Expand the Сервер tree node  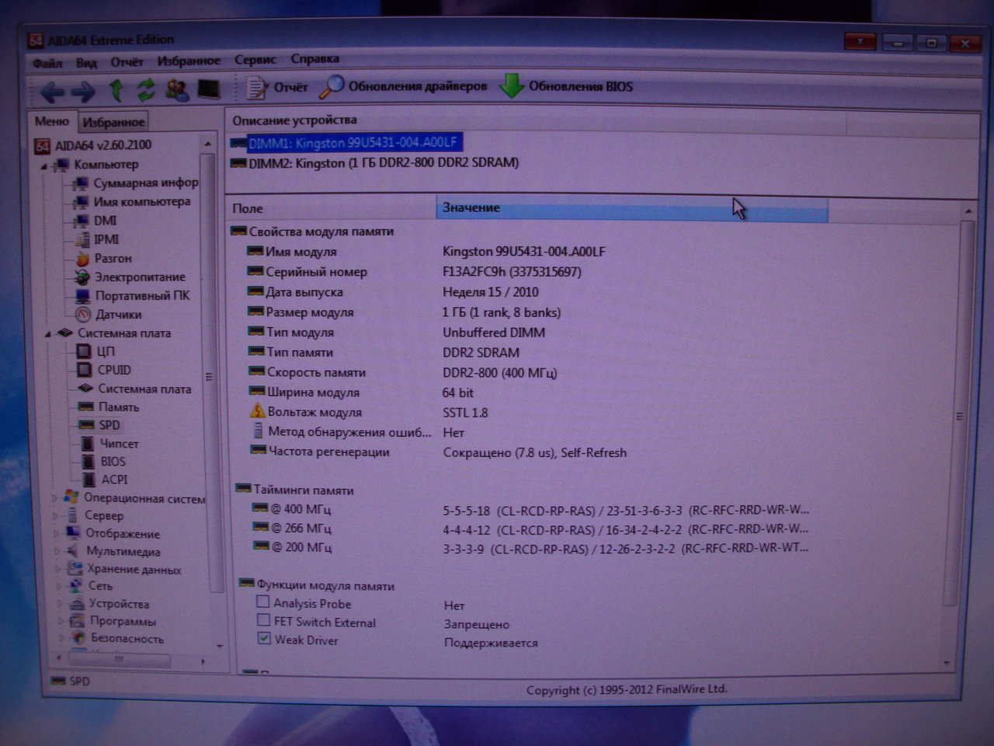(x=56, y=516)
